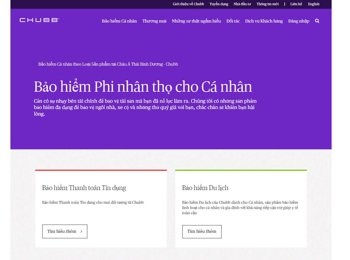Click the Bảo hiểm Thanh toán Tín dụng heading
This screenshot has height=260, width=350.
84,188
